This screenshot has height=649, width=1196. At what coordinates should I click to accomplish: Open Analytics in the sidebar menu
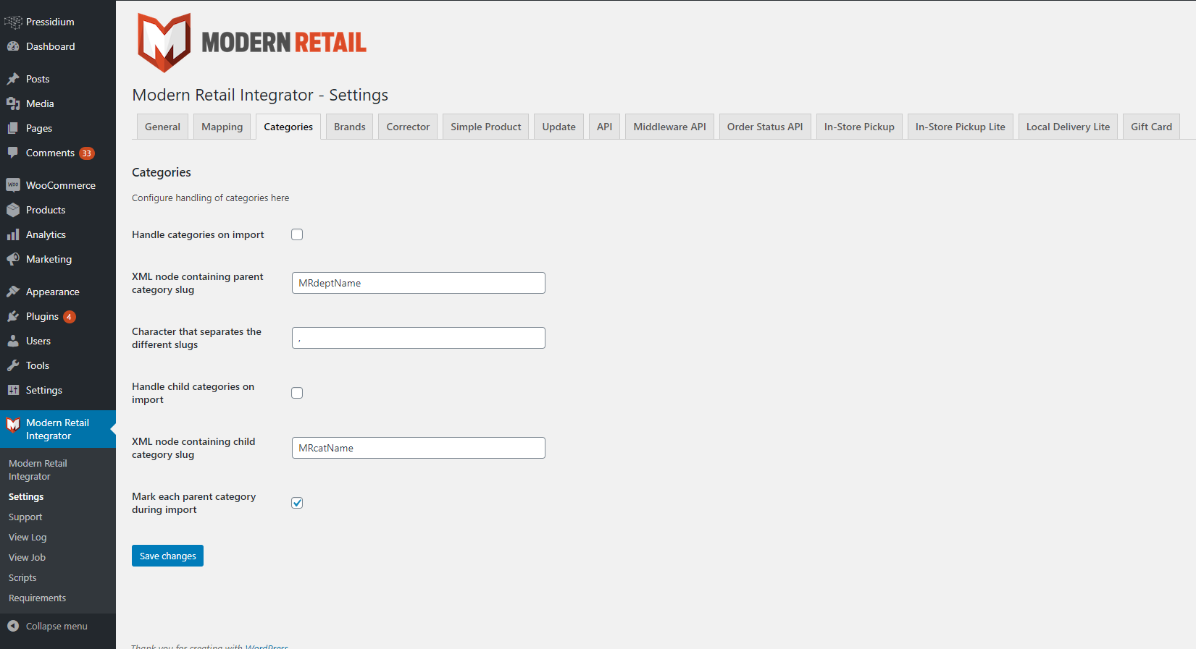click(58, 234)
